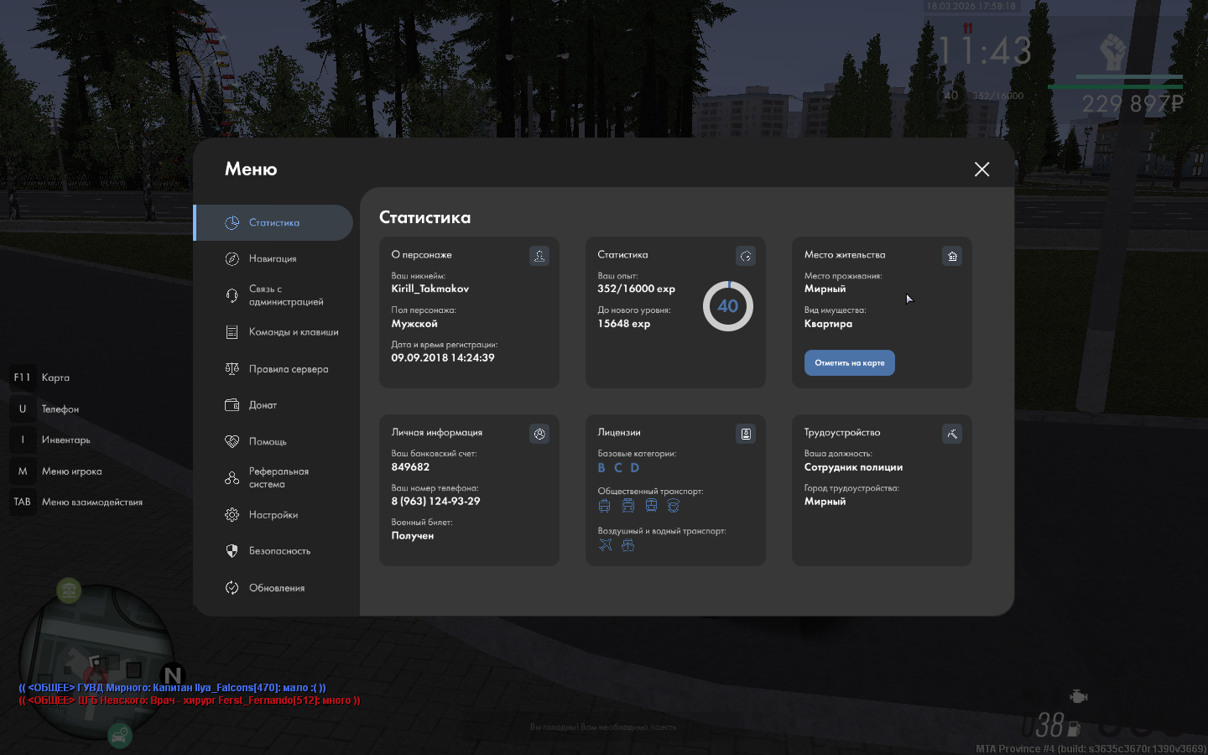Click the level 40 progress ring
The height and width of the screenshot is (755, 1208).
[x=727, y=306]
